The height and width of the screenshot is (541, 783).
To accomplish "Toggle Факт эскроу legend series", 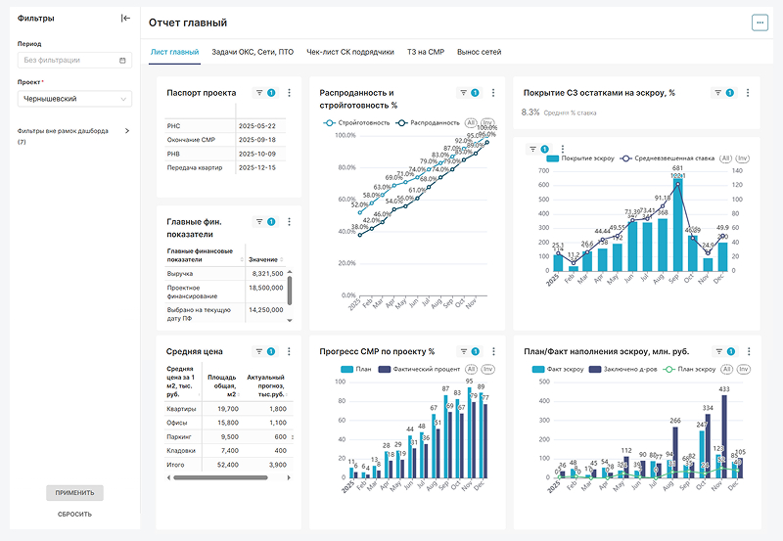I will click(x=558, y=370).
